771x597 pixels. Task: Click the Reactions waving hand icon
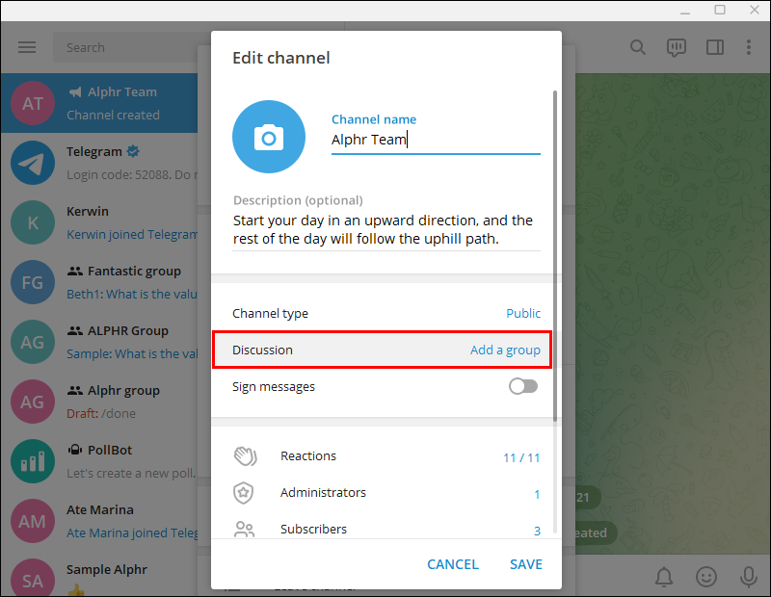(x=245, y=456)
